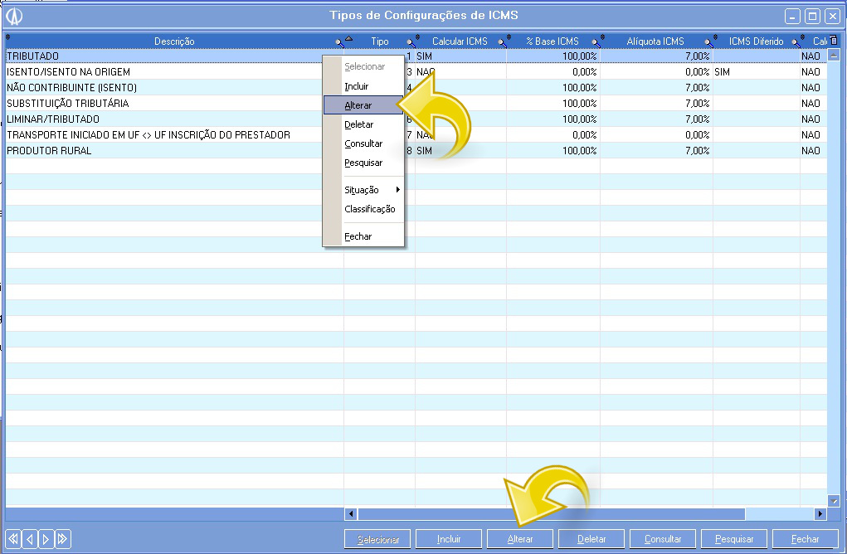
Task: Click the bottom Consultar button
Action: [x=663, y=539]
